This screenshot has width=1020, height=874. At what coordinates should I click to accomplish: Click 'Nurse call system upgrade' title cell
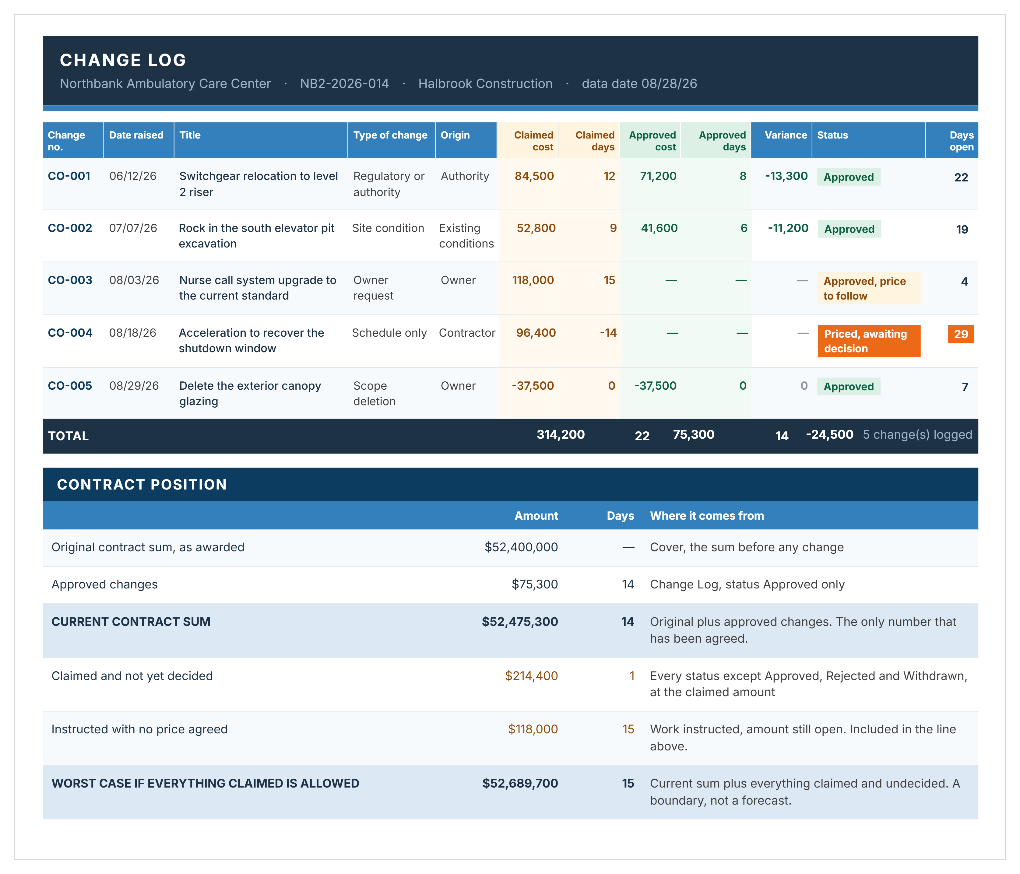(x=258, y=288)
